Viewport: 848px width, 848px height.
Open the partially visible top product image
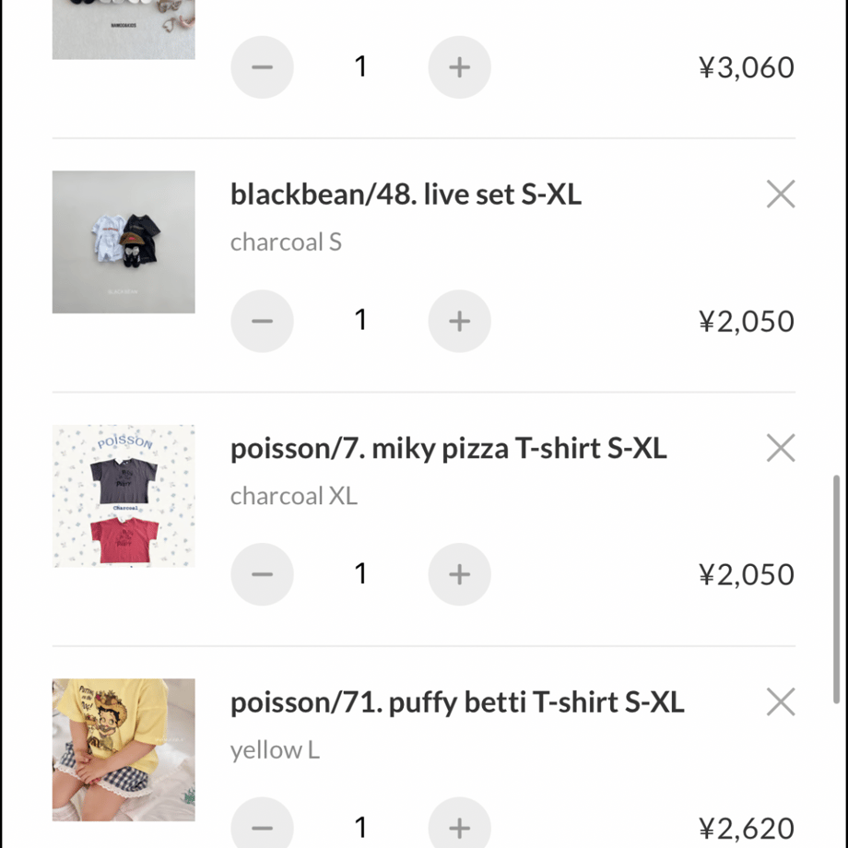[124, 29]
